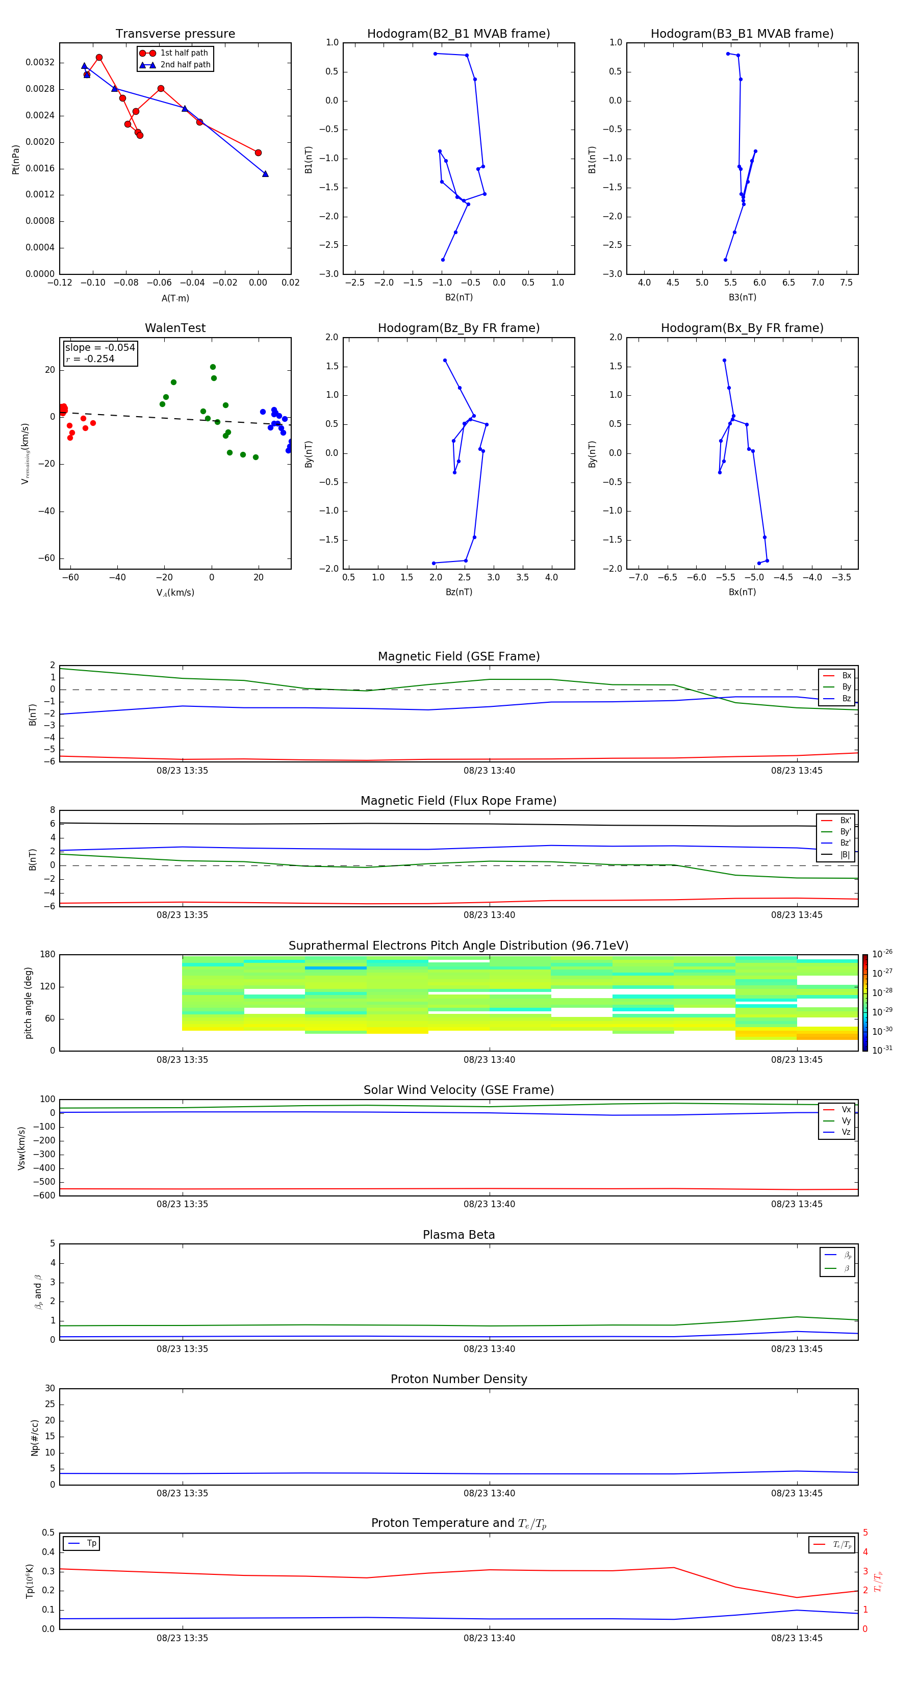Click Bz legend entry in GSE magnetic field
This screenshot has width=918, height=1683.
(837, 699)
